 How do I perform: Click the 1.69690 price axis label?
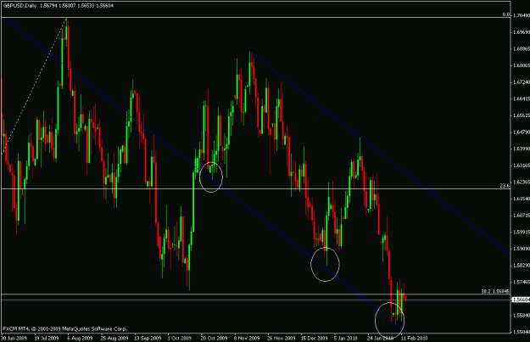click(522, 32)
